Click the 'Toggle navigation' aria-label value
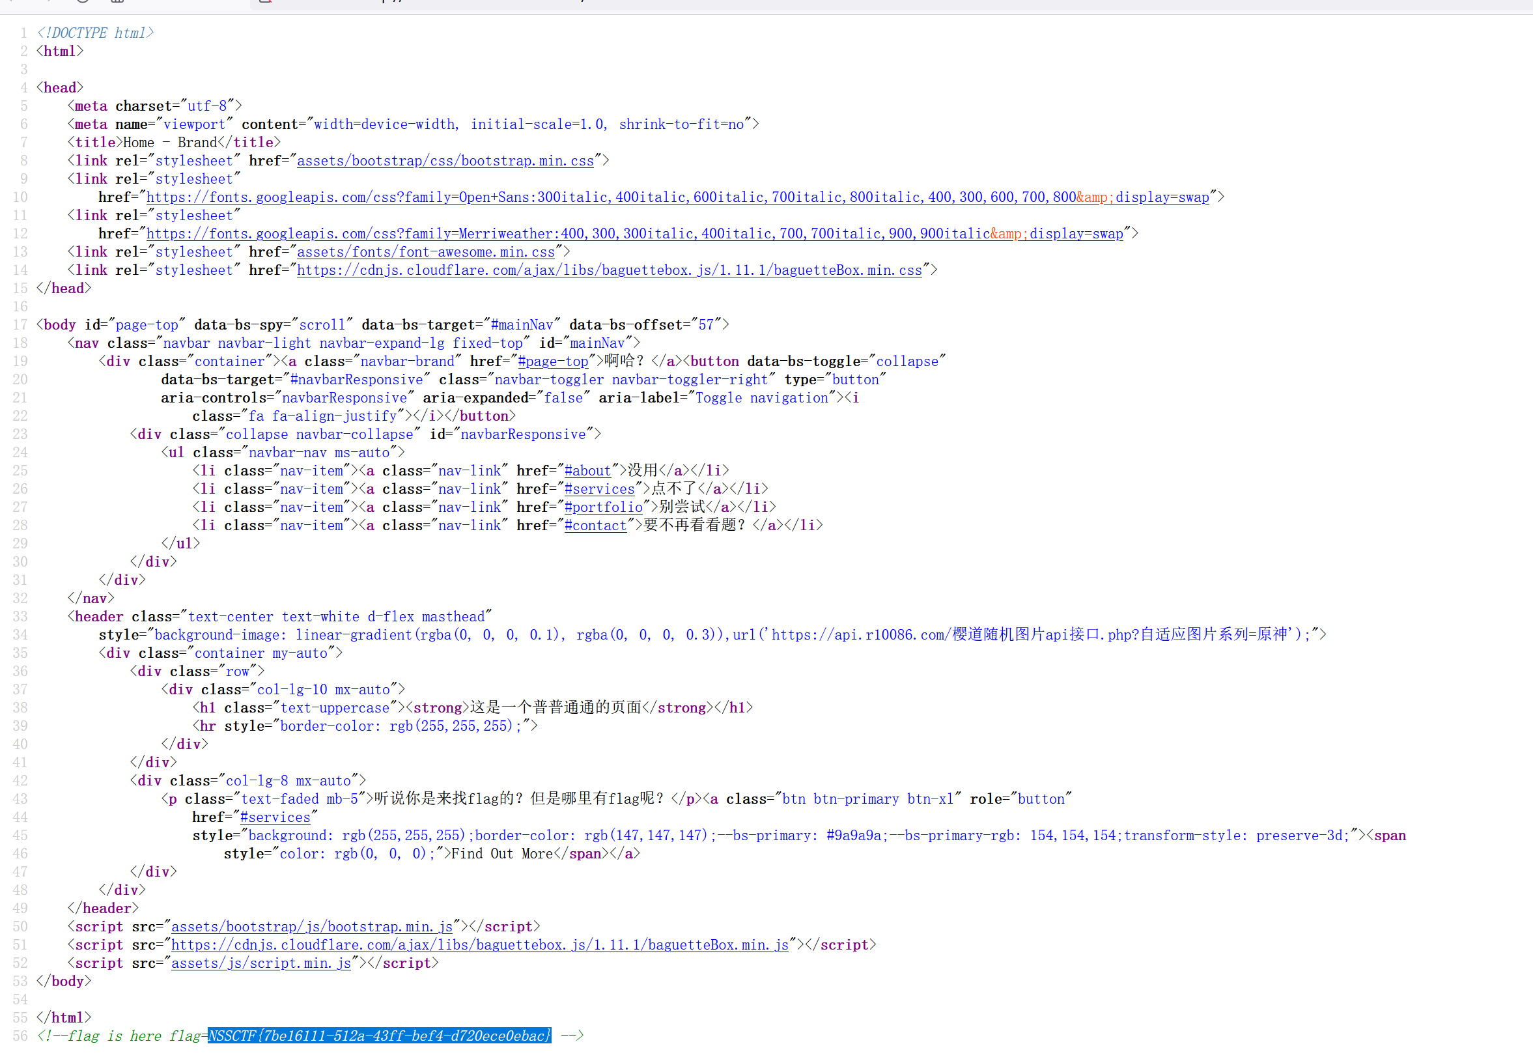1533x1059 pixels. point(761,398)
